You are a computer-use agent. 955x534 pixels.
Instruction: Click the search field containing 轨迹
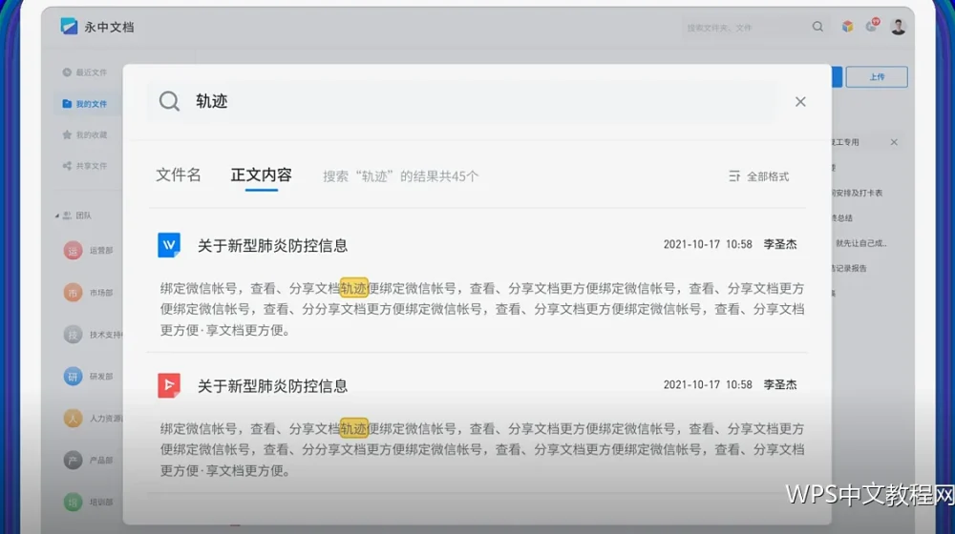(x=463, y=101)
